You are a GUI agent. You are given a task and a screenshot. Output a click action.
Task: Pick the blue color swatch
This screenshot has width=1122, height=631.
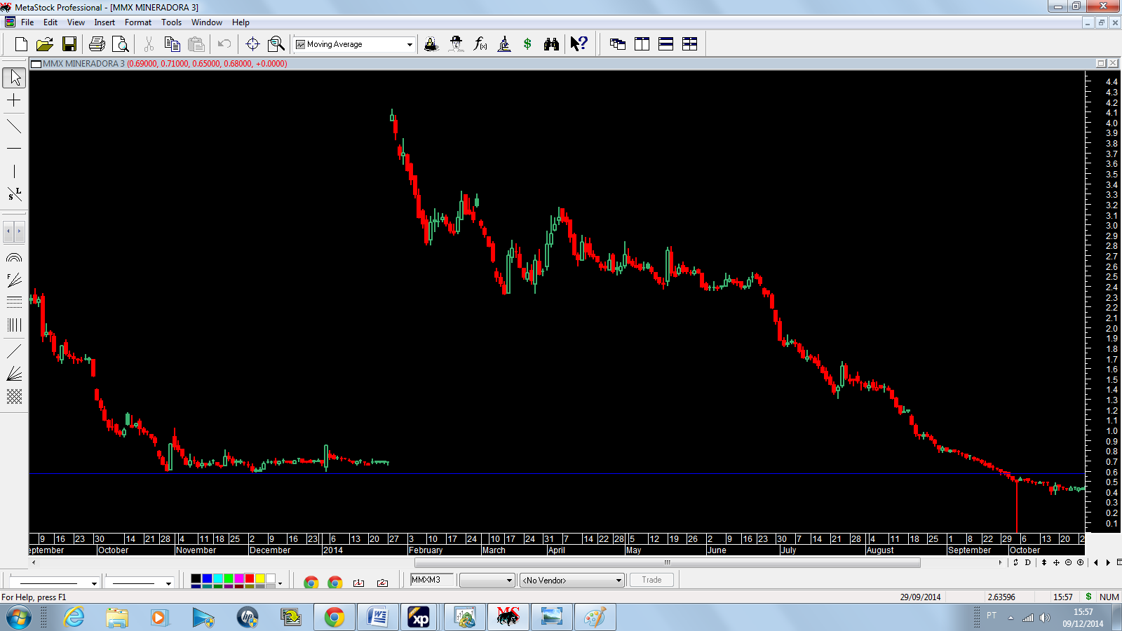pyautogui.click(x=207, y=578)
